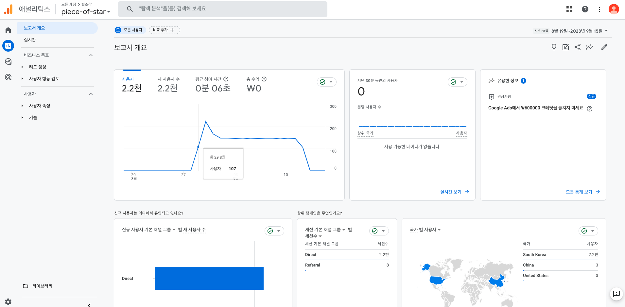Screen dimensions: 625x307
Task: Click the 라이브러리 folder icon
Action: (26, 286)
